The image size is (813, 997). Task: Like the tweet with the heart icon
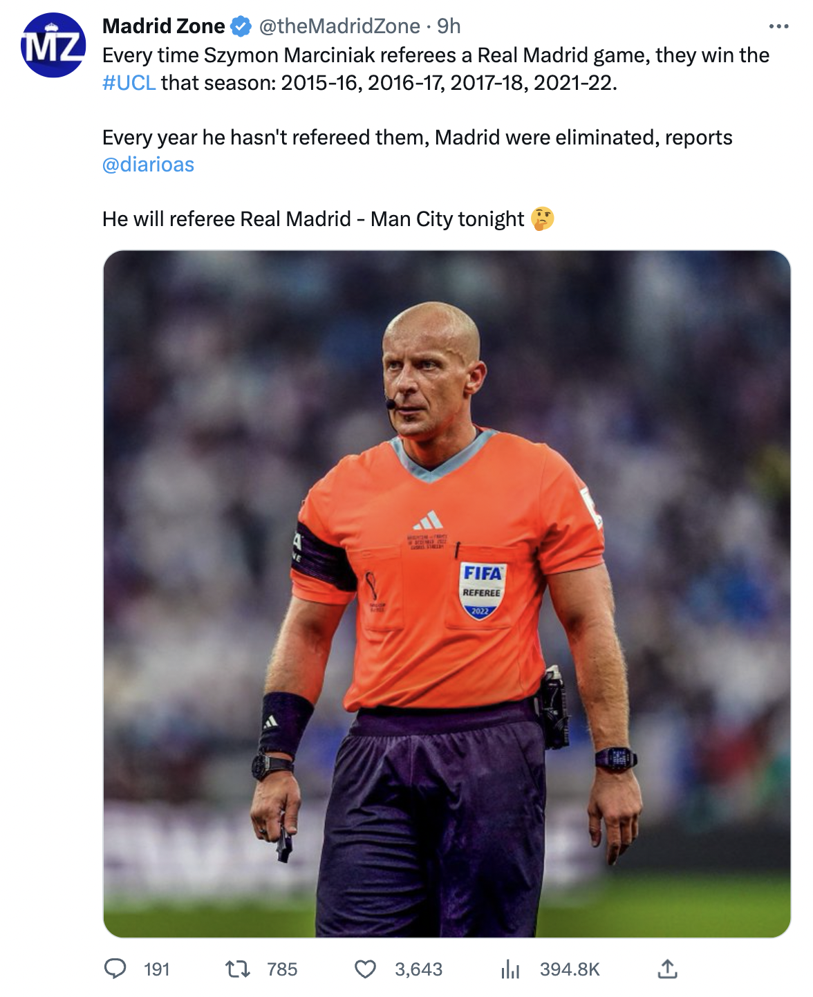pos(365,969)
